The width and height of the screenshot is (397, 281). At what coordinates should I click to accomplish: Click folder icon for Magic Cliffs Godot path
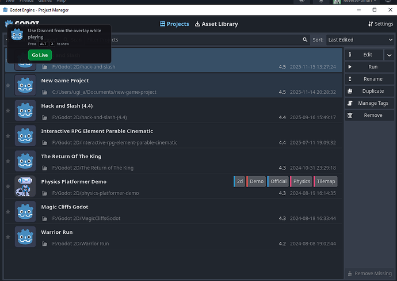point(45,219)
